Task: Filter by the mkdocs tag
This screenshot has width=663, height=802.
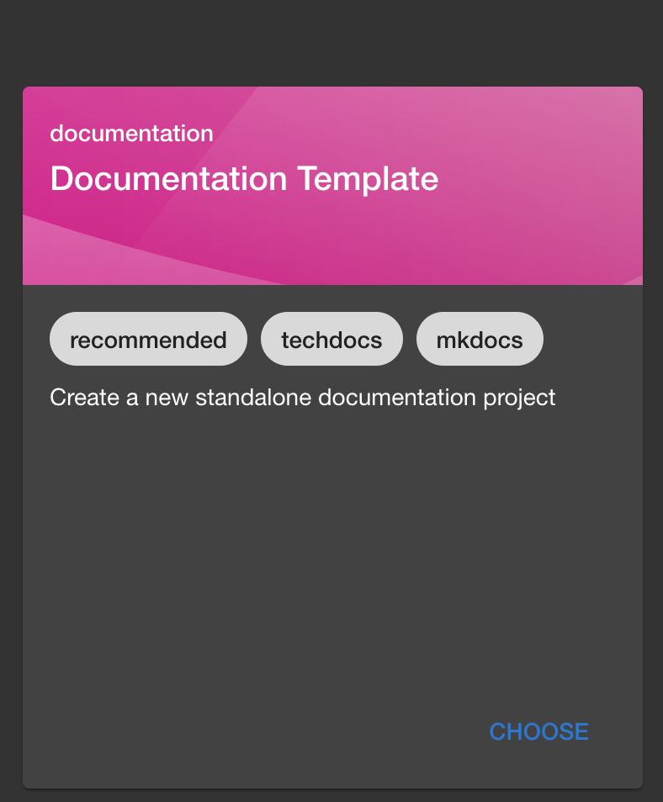Action: coord(480,340)
